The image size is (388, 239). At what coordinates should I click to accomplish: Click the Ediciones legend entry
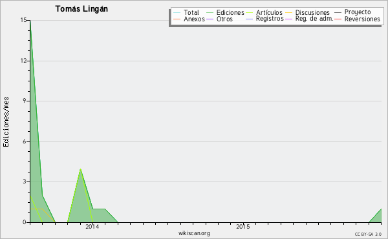225,12
